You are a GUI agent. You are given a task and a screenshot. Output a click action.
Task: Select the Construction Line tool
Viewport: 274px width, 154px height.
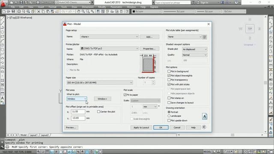3,23
